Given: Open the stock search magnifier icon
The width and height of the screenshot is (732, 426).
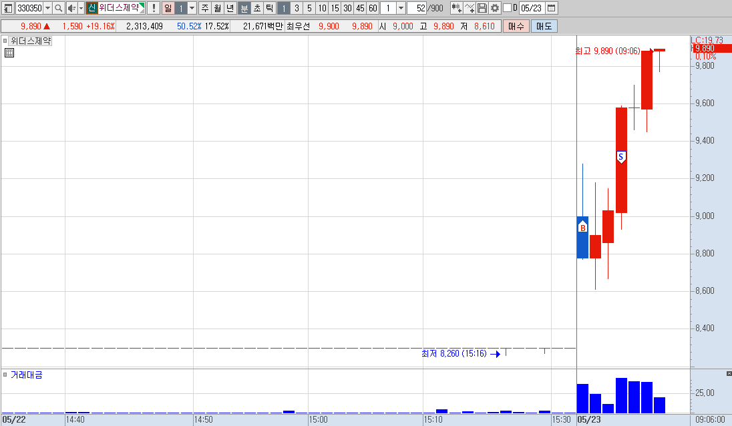Looking at the screenshot, I should (x=58, y=8).
